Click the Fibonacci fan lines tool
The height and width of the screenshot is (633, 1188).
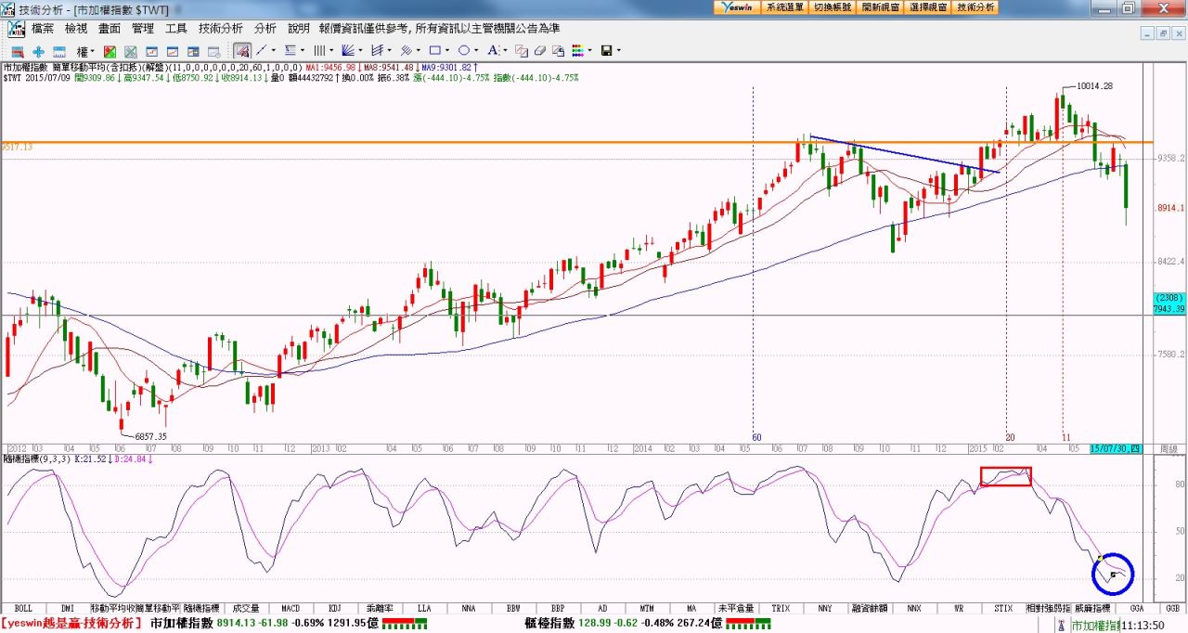coord(349,50)
